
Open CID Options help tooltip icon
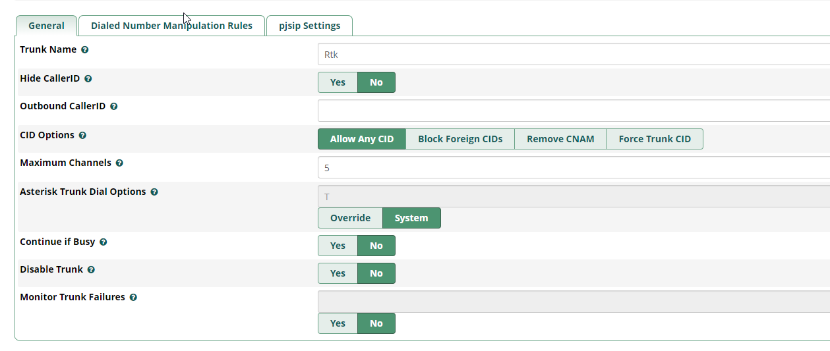click(82, 136)
